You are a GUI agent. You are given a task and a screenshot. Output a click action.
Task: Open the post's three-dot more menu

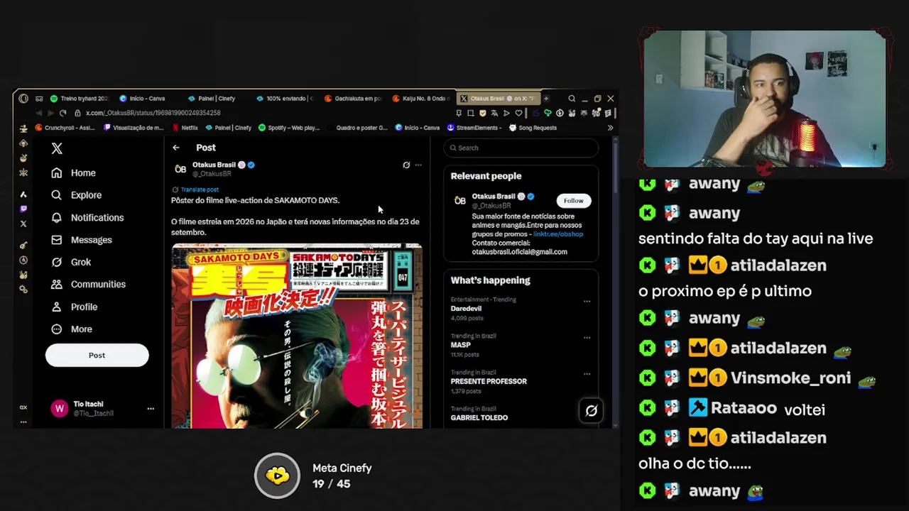click(x=418, y=165)
